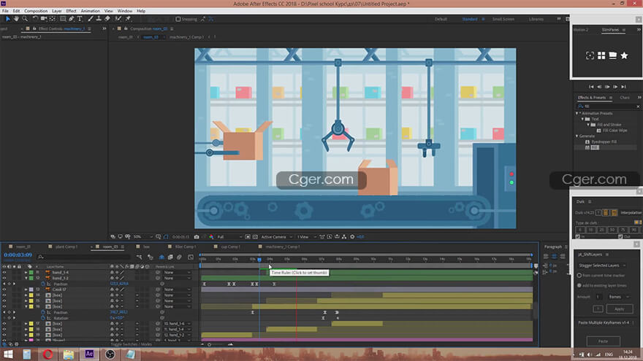This screenshot has height=361, width=643.
Task: Select the Standard workspace
Action: 470,19
